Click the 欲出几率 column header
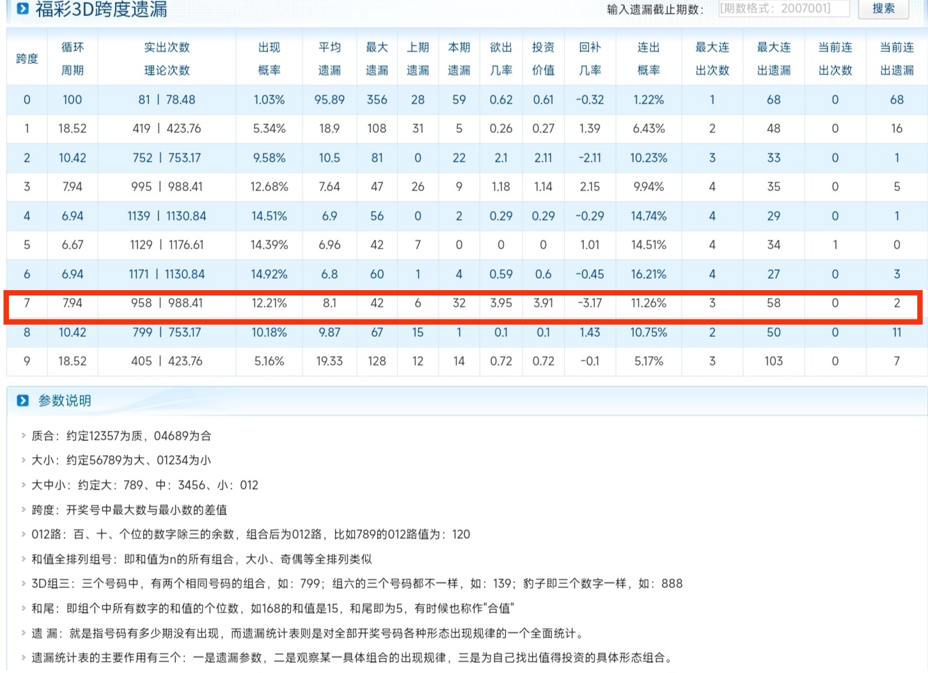Screen dimensions: 928x673 tap(501, 59)
